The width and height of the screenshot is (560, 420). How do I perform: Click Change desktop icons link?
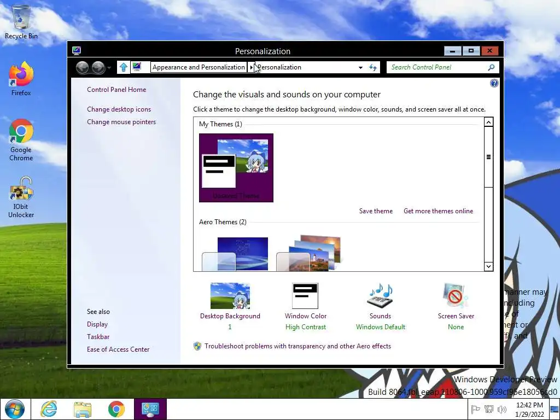(119, 109)
